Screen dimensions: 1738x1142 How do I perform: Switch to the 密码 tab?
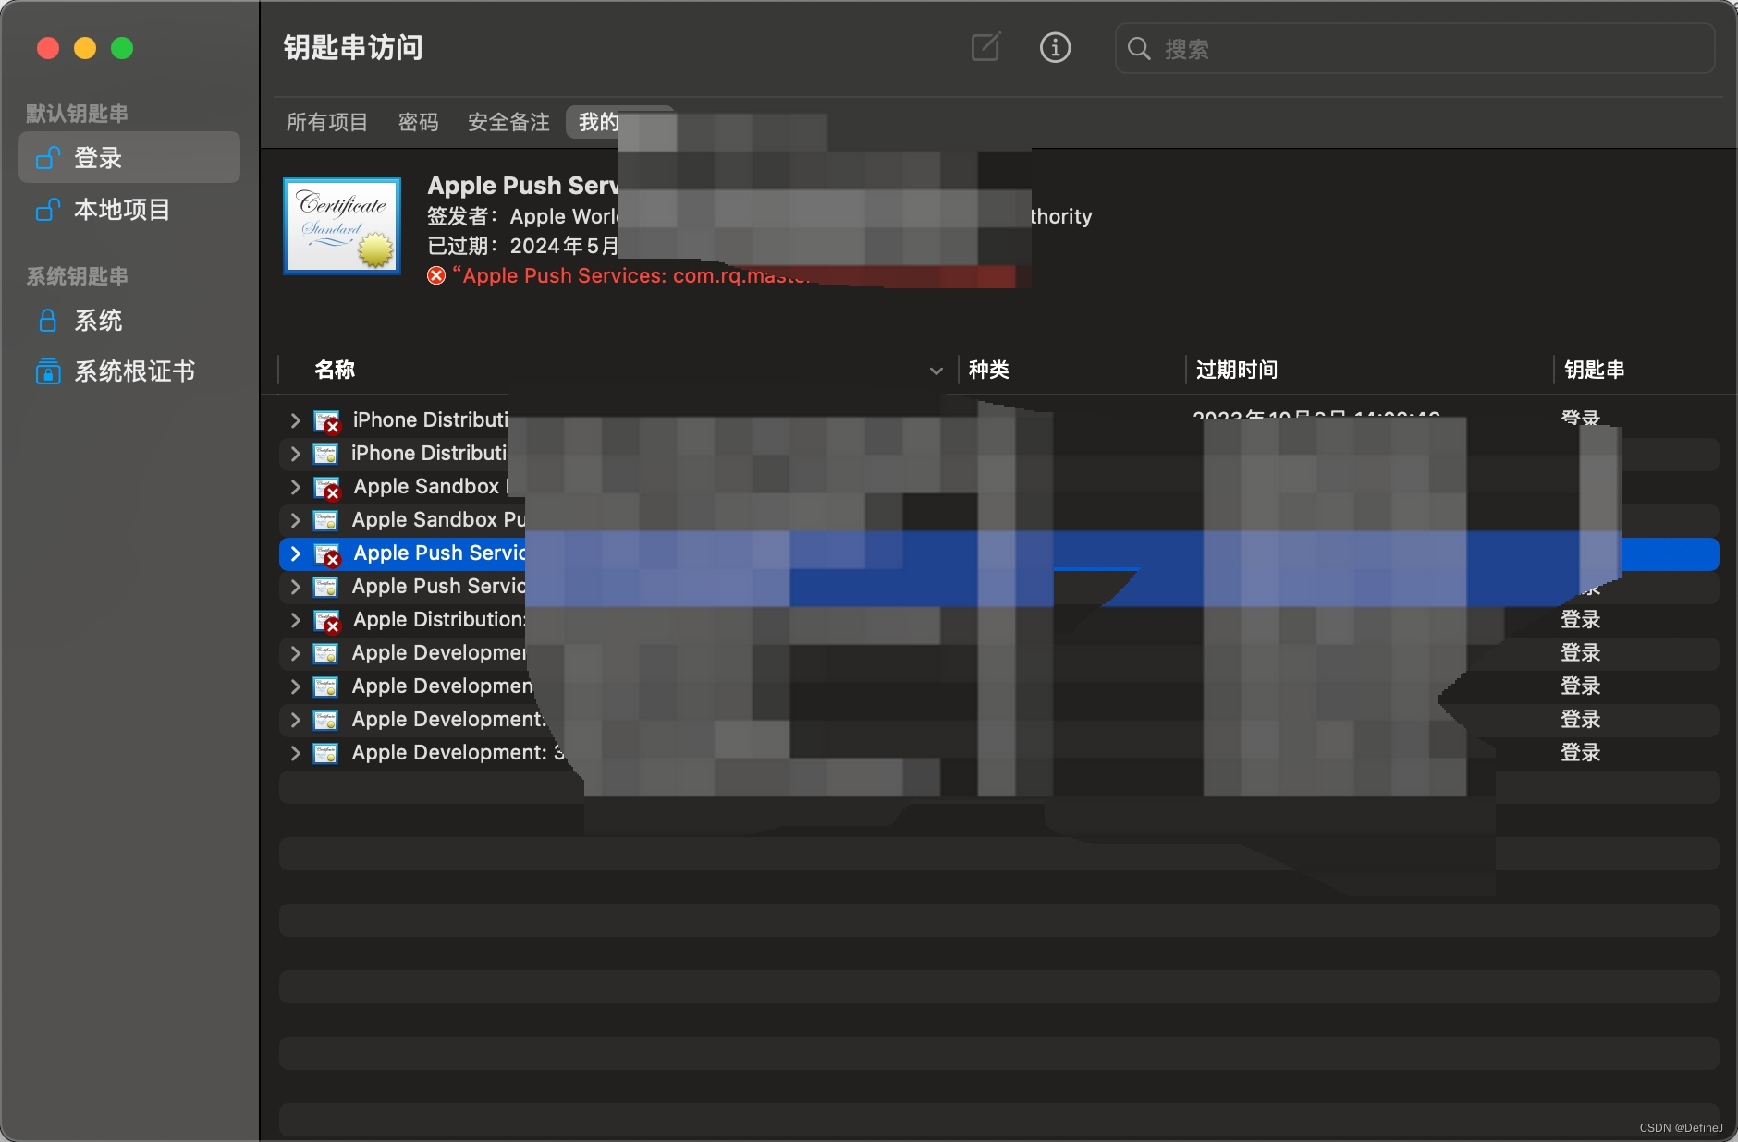click(x=419, y=122)
